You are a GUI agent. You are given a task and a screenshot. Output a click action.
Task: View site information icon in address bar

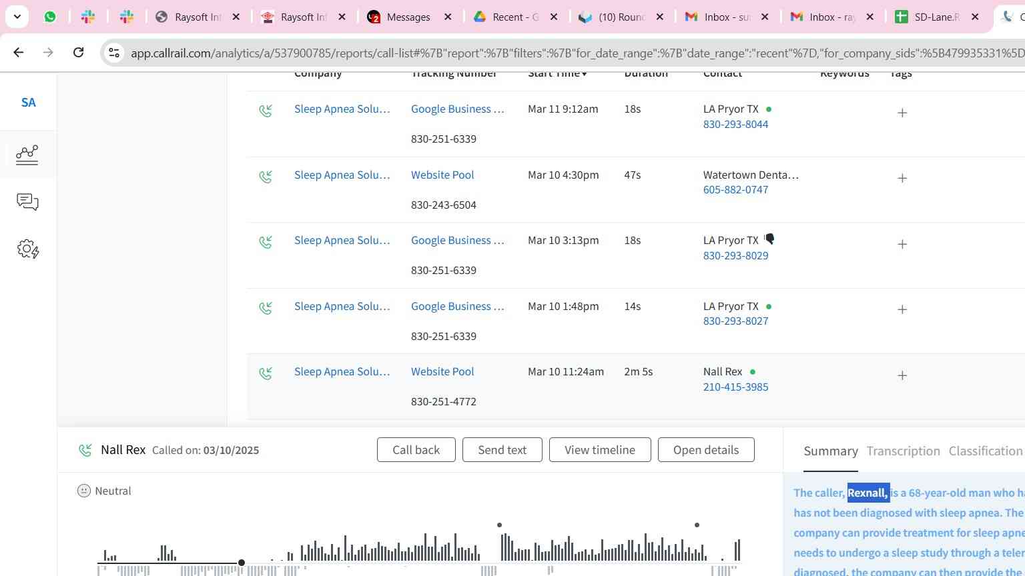(x=114, y=53)
